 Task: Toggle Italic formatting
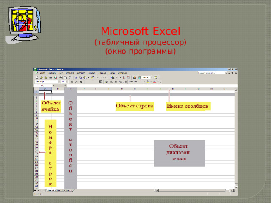[77, 82]
